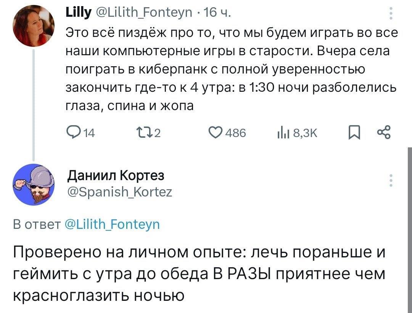Open the @Spanish_Kortez handle

pos(119,192)
